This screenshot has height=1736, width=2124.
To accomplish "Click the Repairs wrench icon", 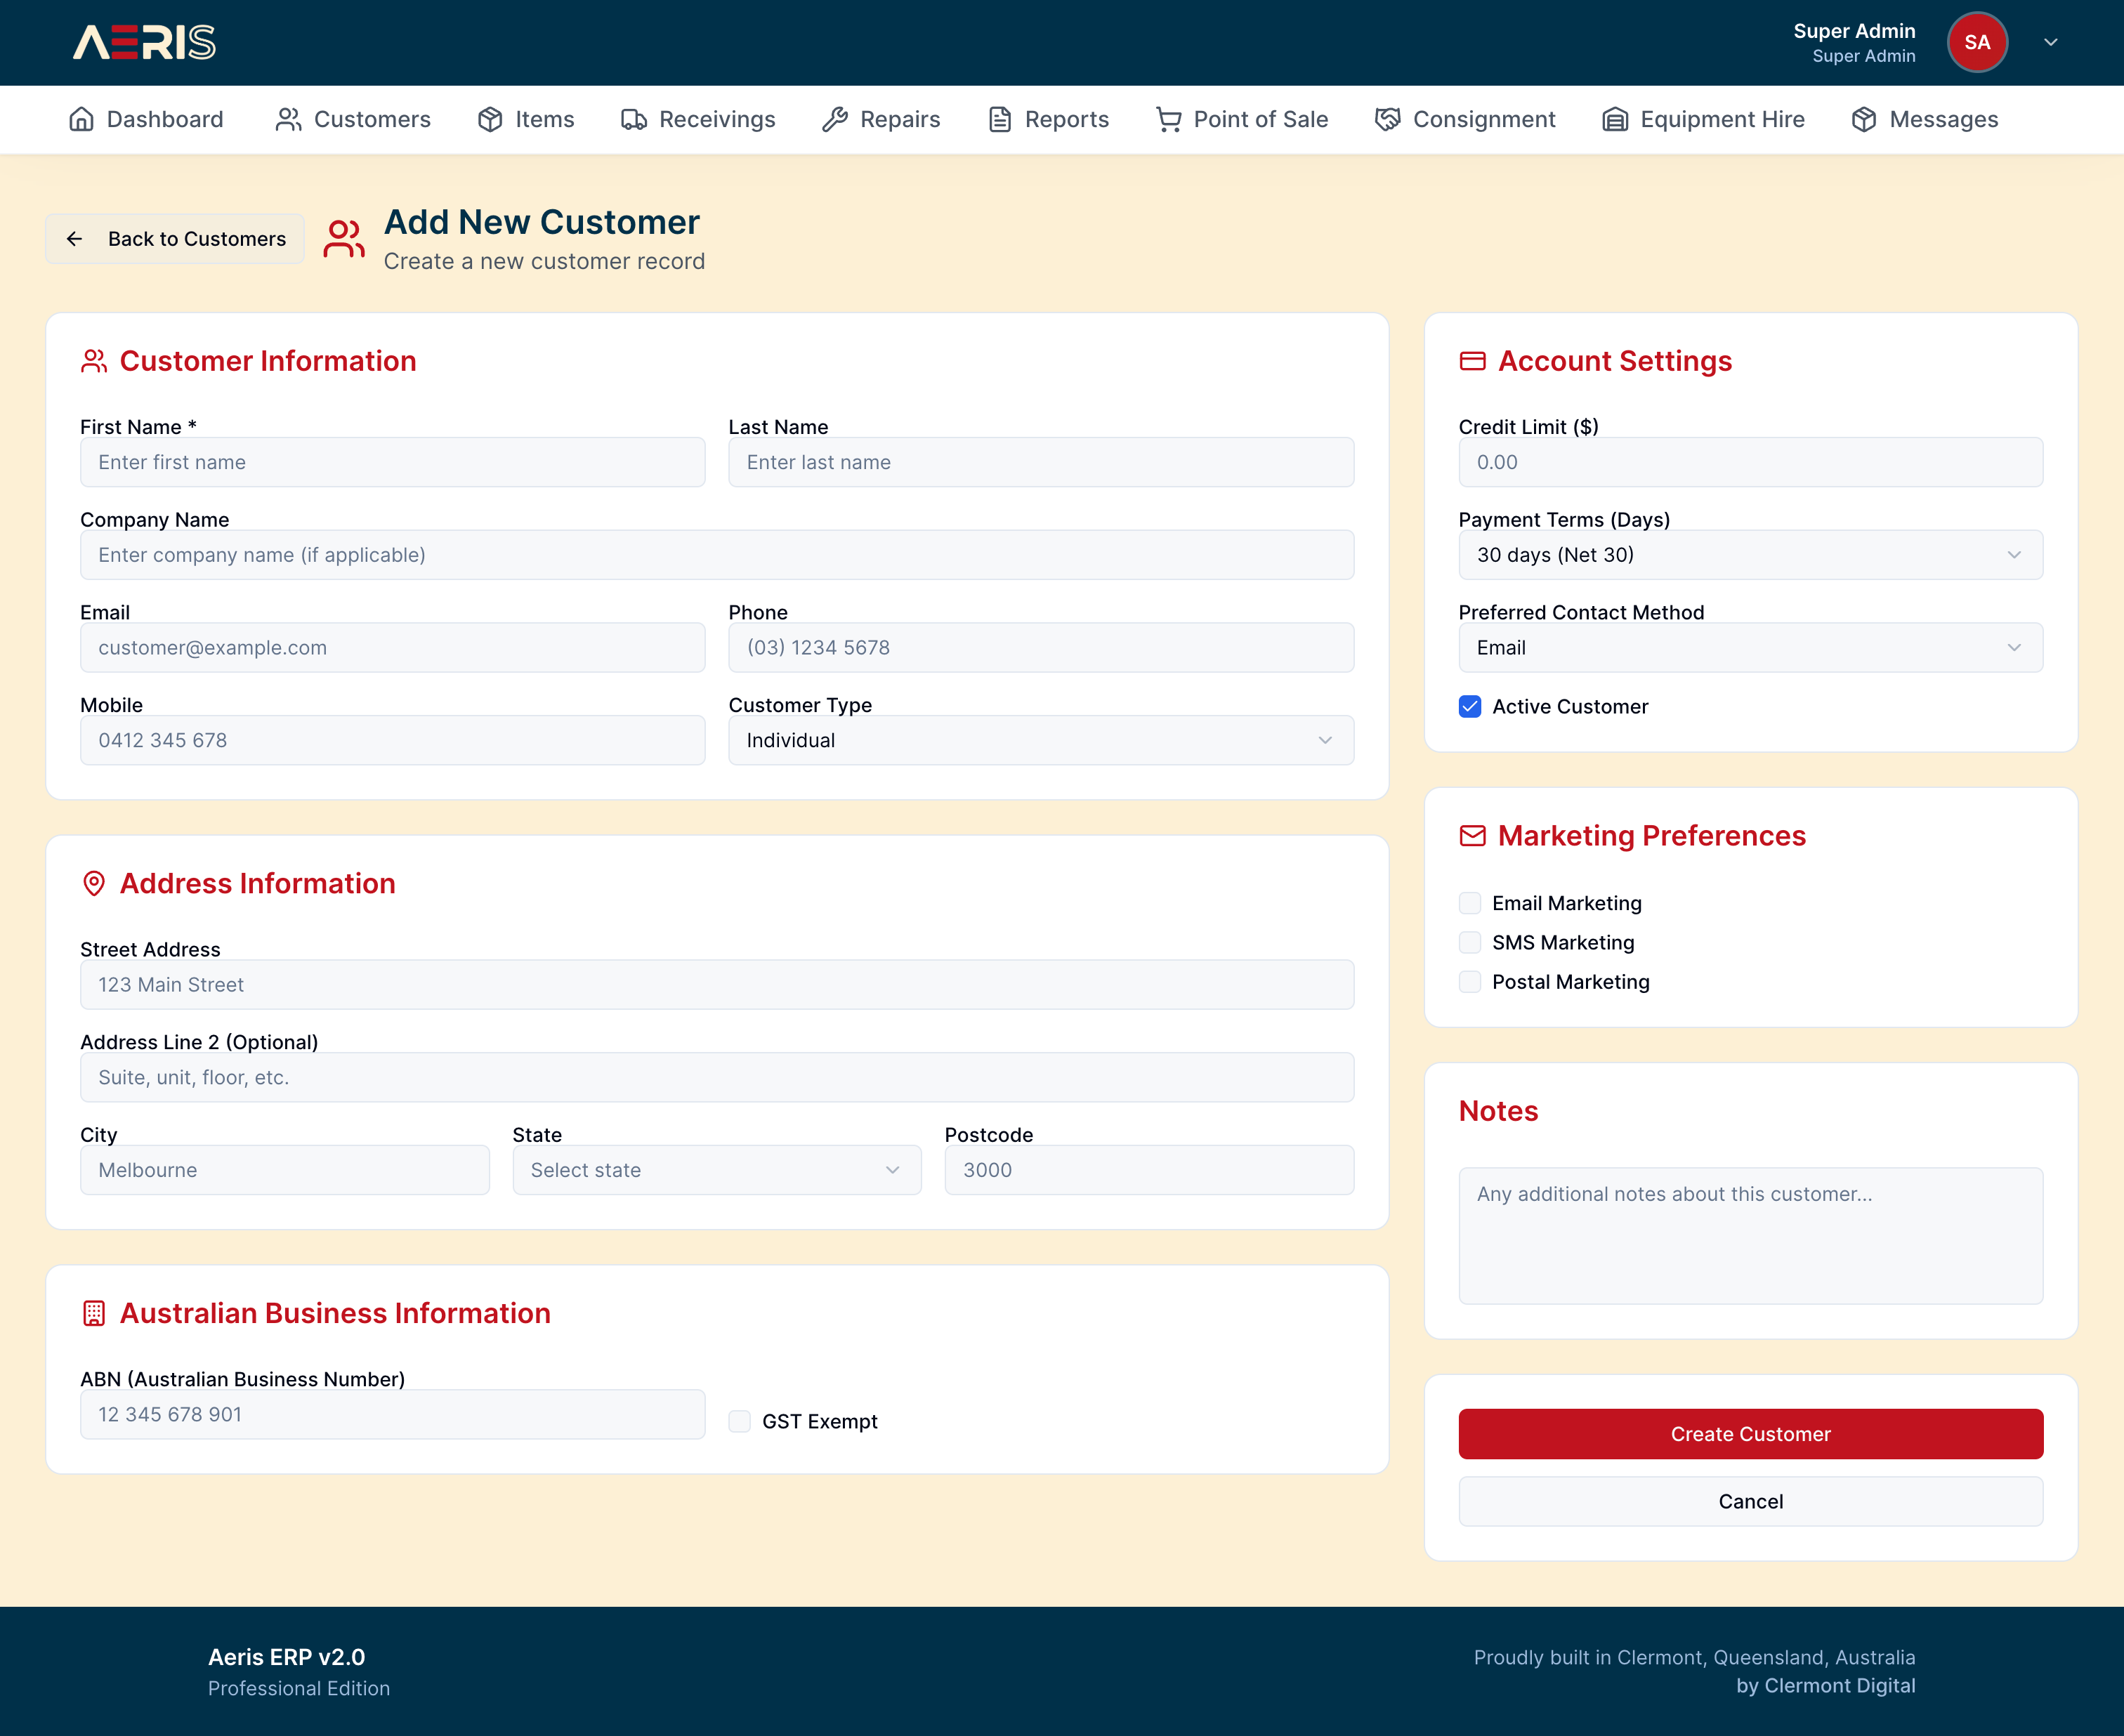I will (835, 120).
